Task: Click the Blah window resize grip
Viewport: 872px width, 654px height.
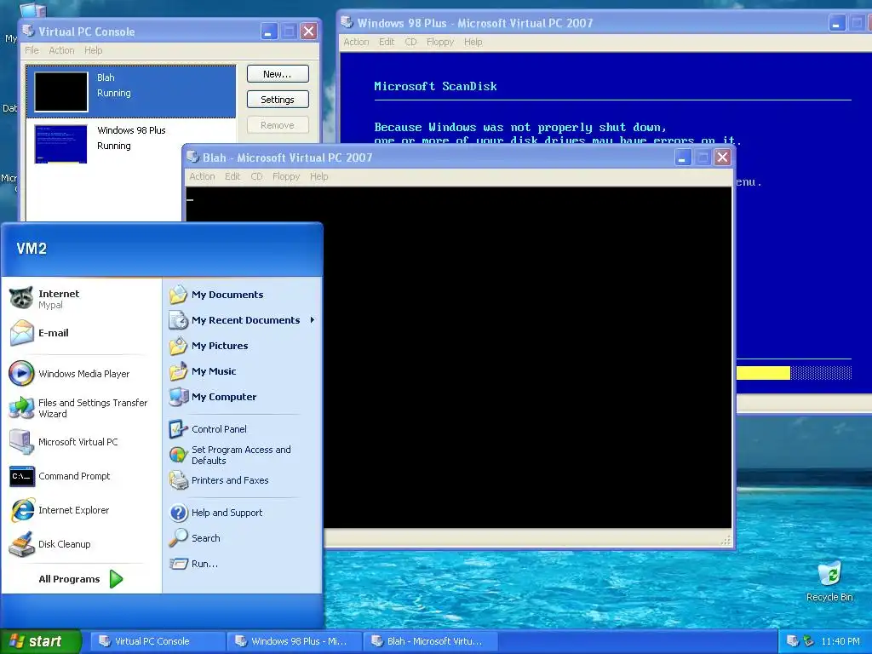Action: coord(726,540)
